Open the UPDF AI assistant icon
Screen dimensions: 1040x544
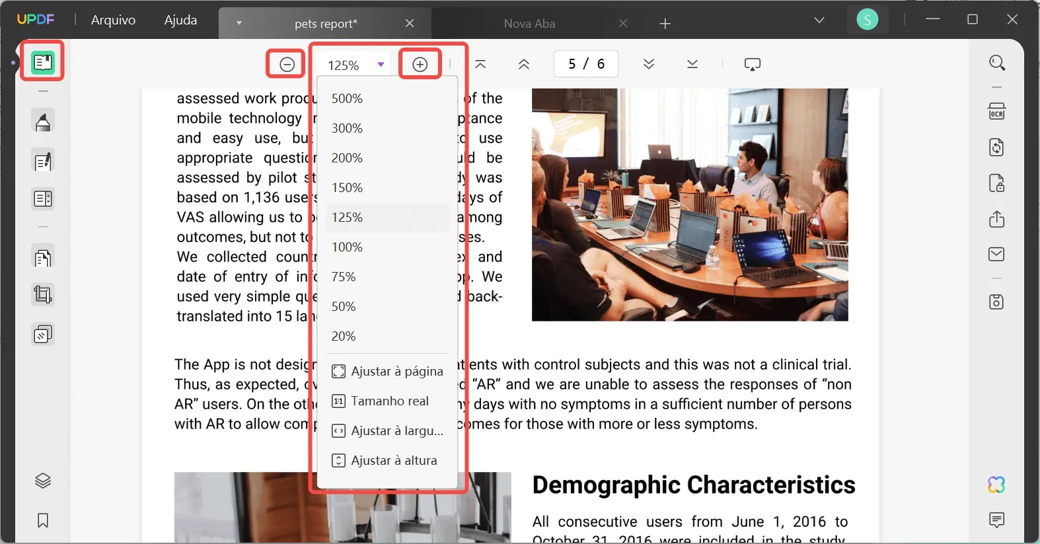pos(996,485)
